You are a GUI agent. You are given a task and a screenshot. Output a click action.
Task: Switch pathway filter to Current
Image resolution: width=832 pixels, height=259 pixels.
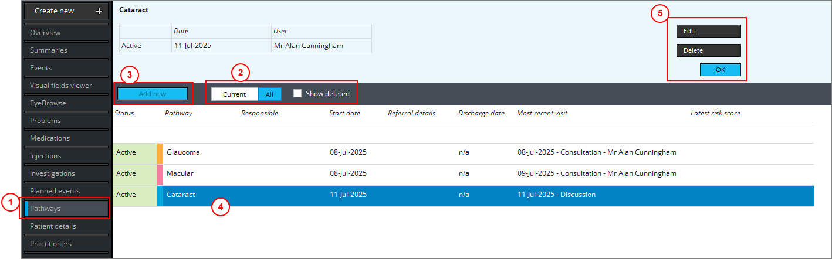coord(234,94)
